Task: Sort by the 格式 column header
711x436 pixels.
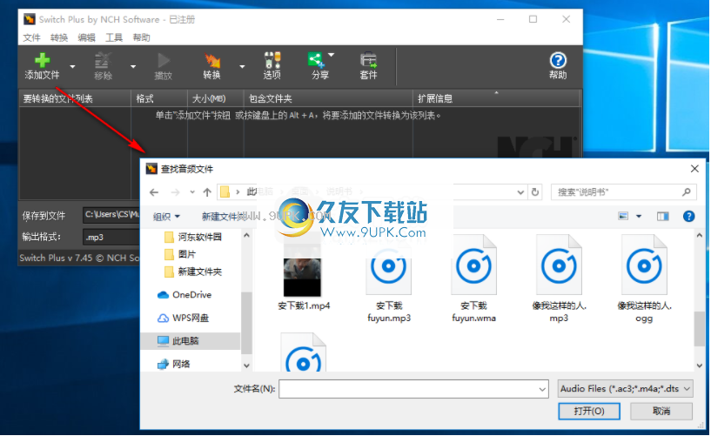Action: click(159, 98)
